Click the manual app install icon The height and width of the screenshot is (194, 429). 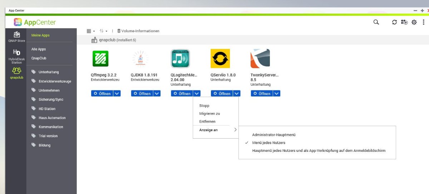[x=404, y=22]
